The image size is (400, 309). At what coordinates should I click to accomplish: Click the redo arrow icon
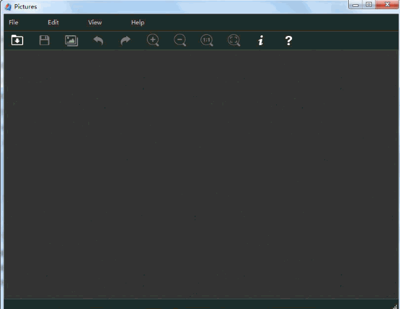pyautogui.click(x=126, y=41)
